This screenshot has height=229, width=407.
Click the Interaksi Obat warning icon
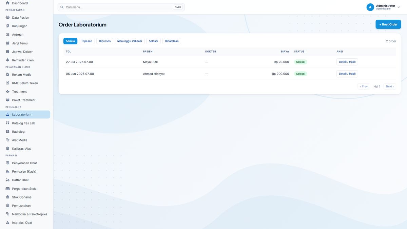pos(7,223)
